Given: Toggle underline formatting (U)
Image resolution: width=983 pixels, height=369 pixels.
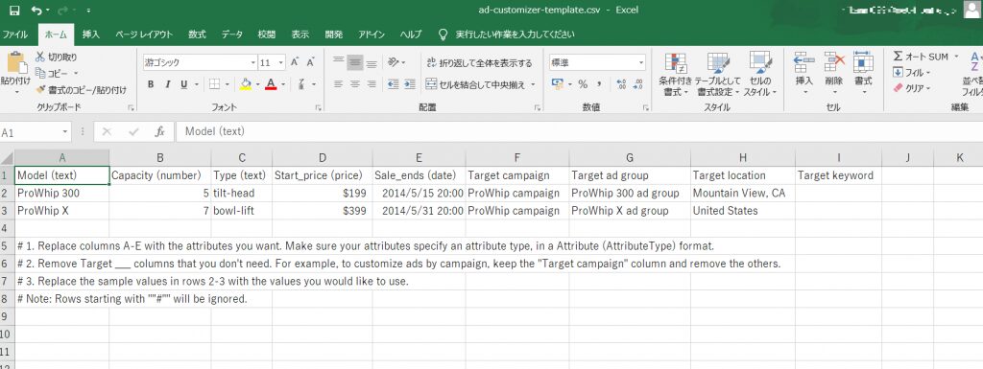Looking at the screenshot, I should (183, 84).
